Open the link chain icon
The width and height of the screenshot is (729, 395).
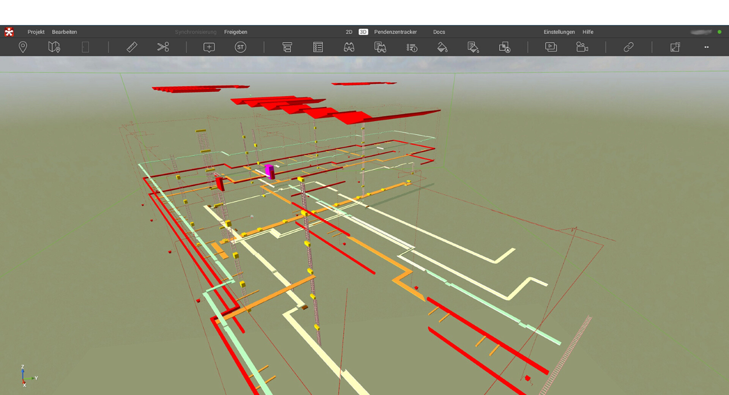(x=628, y=47)
